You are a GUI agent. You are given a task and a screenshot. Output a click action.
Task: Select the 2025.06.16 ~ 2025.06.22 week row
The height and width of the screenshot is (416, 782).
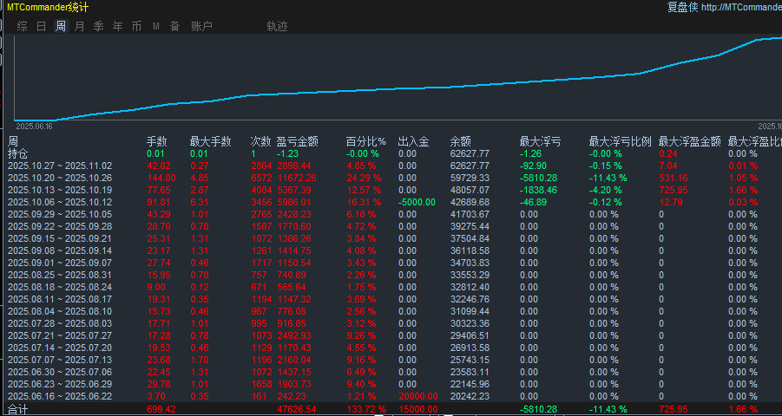pos(391,396)
